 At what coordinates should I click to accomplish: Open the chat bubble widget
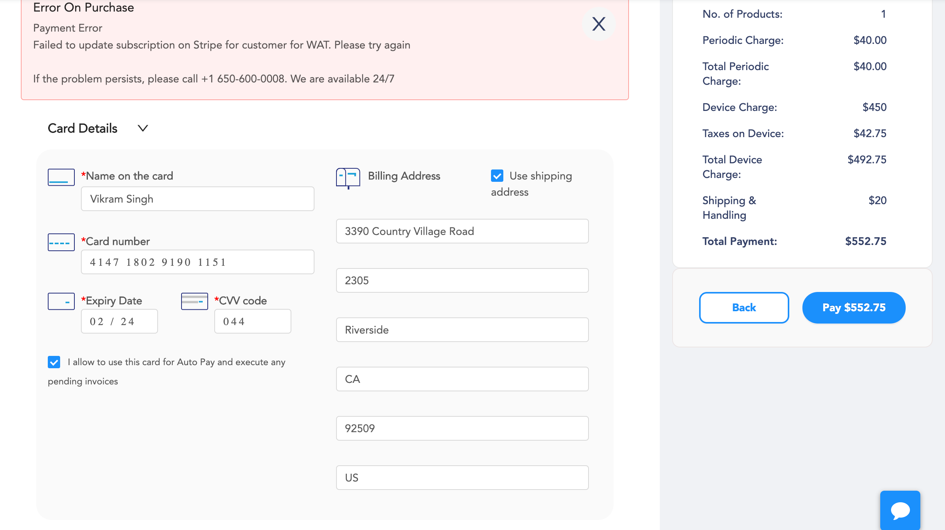[900, 510]
